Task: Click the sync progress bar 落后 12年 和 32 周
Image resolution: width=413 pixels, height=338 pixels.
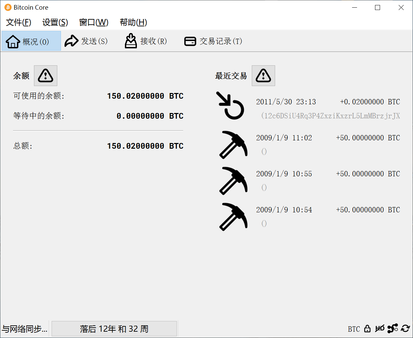Action: pyautogui.click(x=114, y=329)
